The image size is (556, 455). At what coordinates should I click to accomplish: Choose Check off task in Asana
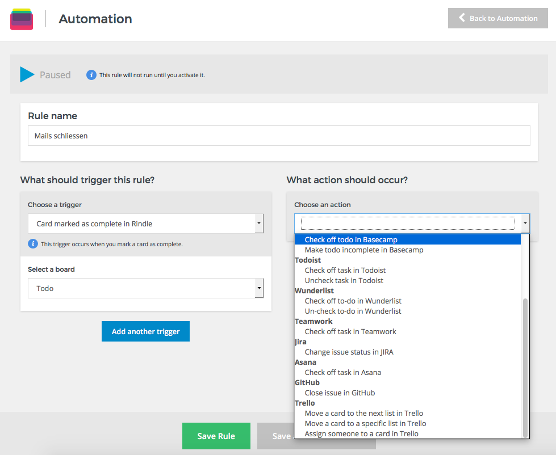tap(407, 373)
